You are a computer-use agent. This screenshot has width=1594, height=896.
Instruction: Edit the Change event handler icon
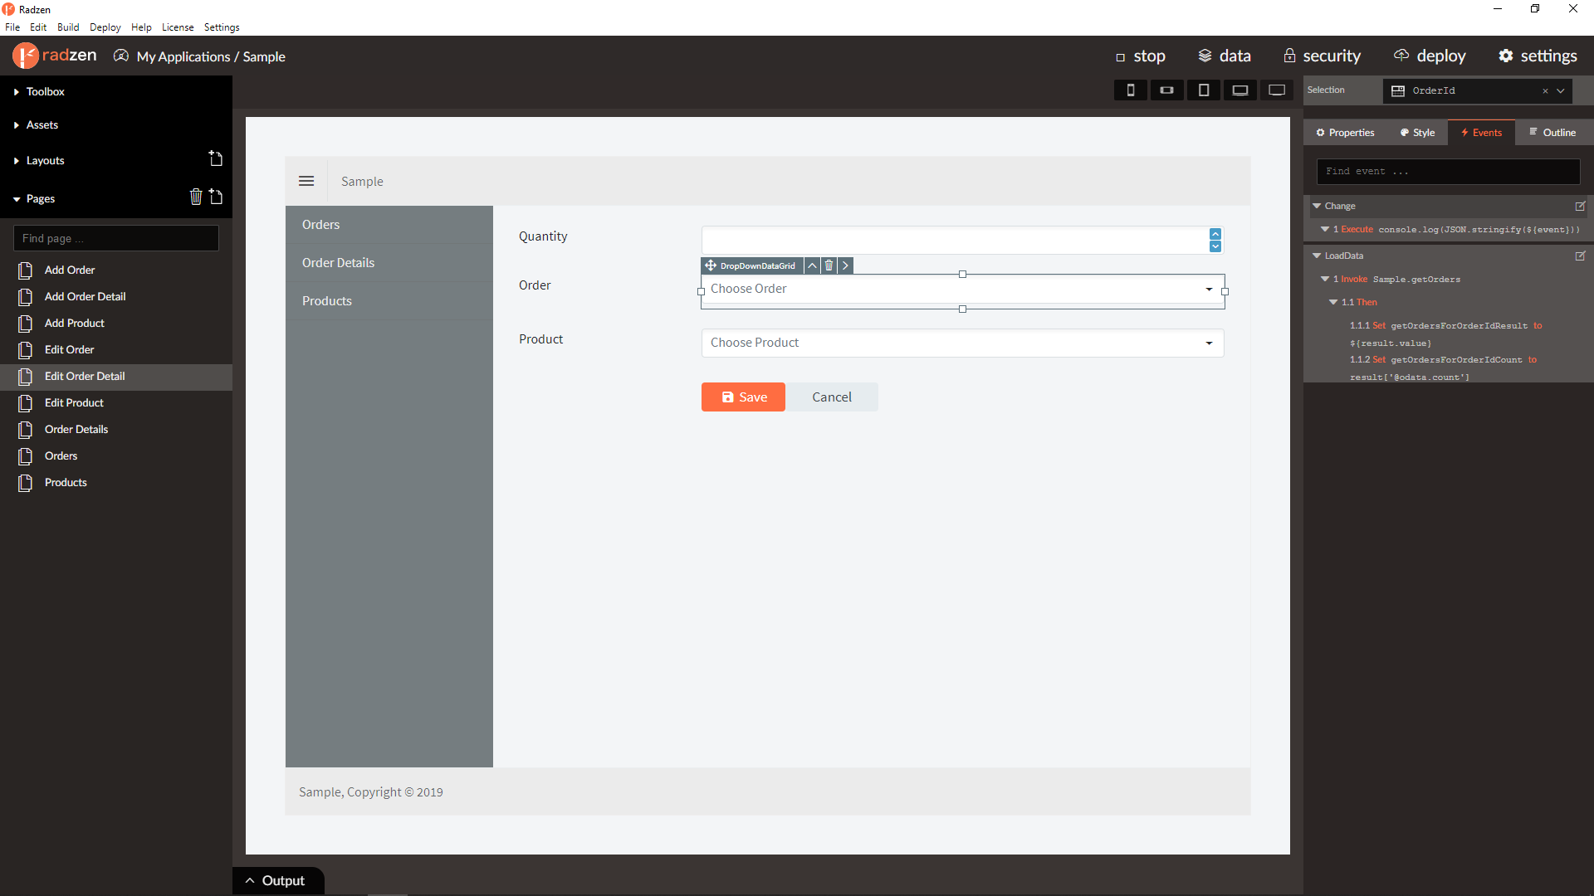1580,206
